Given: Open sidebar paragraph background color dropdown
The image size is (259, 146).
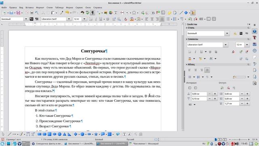Looking at the screenshot, I should pos(248,77).
